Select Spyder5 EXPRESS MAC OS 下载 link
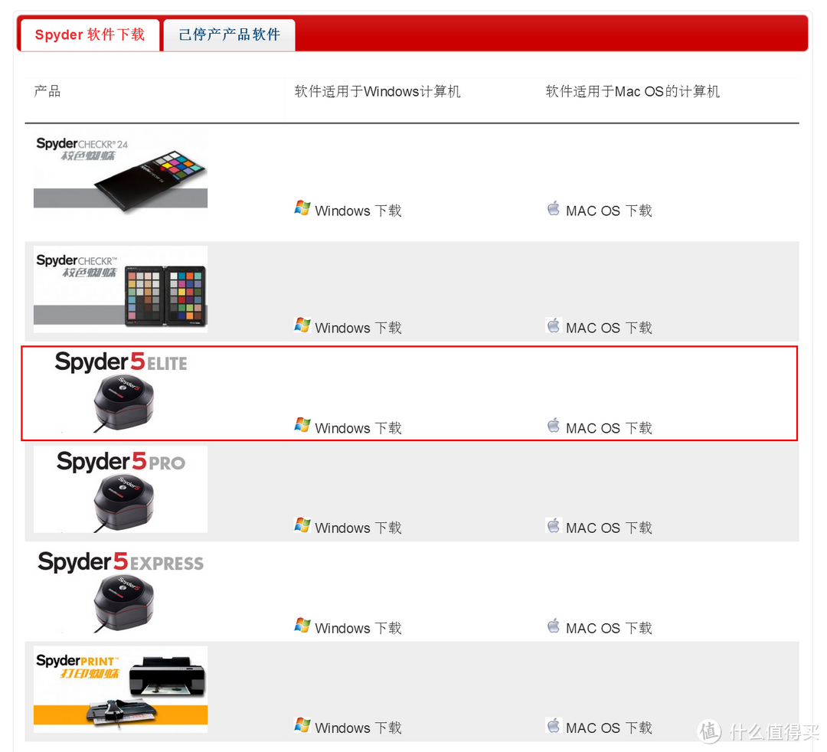The image size is (827, 752). [x=610, y=628]
